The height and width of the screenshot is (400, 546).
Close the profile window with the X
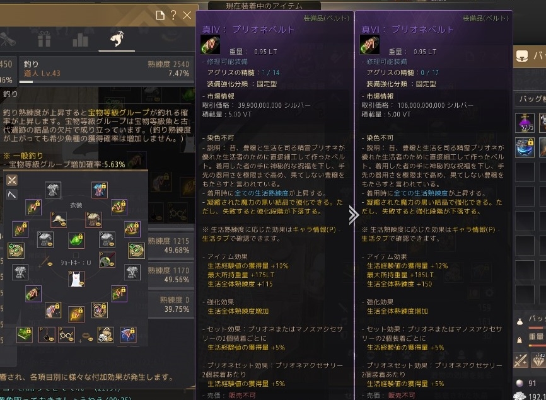click(x=187, y=15)
